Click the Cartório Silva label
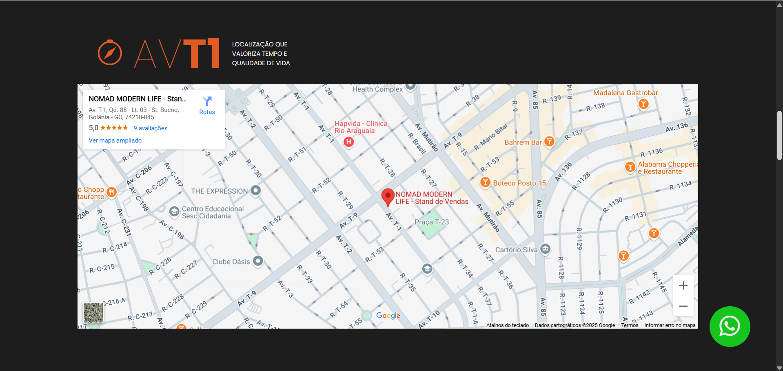Image resolution: width=783 pixels, height=371 pixels. [516, 250]
